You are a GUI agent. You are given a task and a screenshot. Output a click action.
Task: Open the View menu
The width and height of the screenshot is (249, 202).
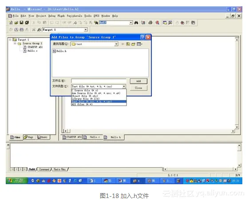pos(31,16)
